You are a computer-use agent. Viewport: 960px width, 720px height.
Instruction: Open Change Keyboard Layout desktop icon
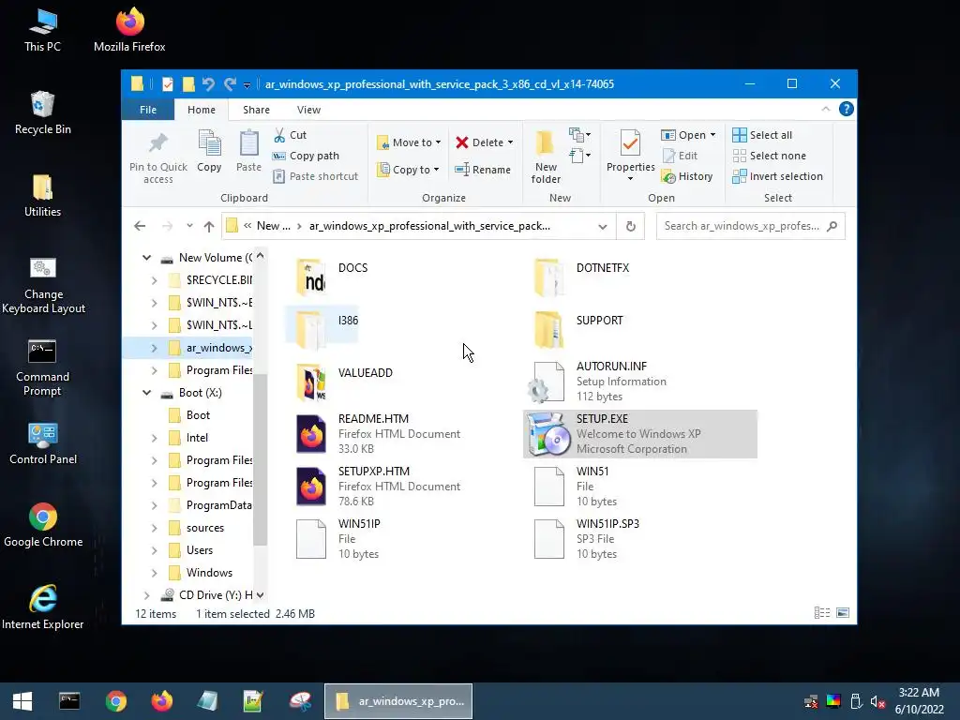[x=43, y=285]
